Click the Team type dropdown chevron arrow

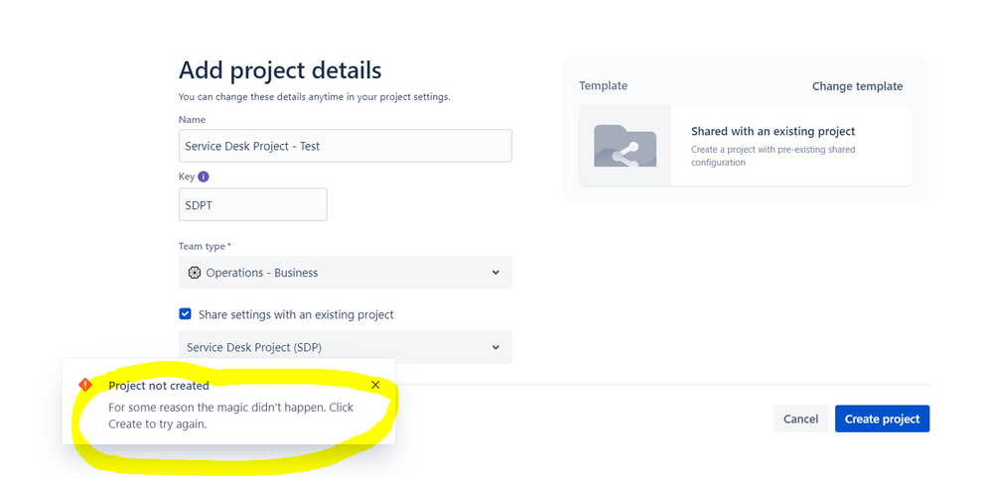pyautogui.click(x=496, y=273)
